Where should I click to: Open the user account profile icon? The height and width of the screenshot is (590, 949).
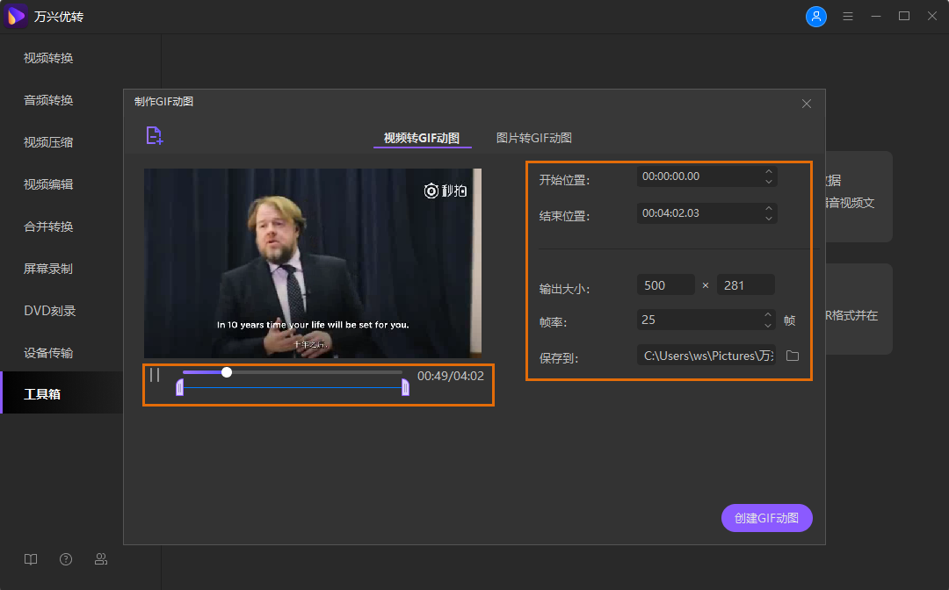(816, 17)
